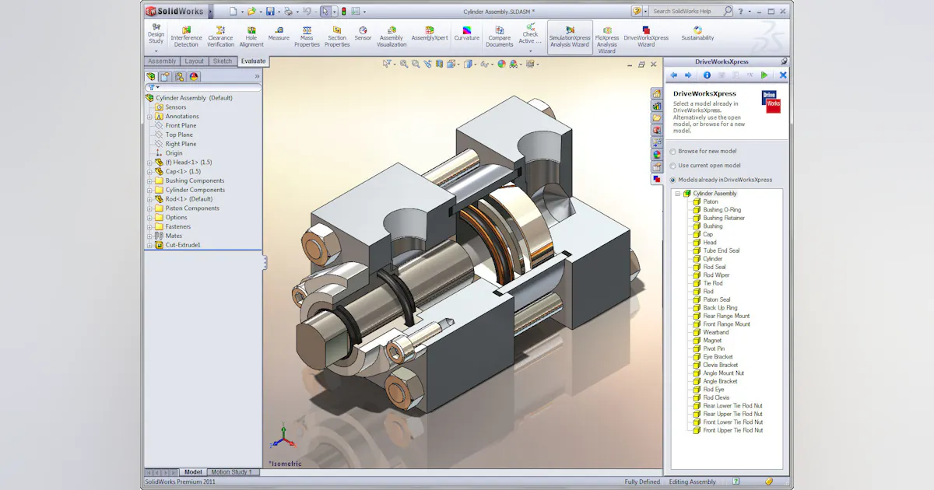Click the Rebuild traffic light icon
Screen dimensions: 934x490
[343, 12]
